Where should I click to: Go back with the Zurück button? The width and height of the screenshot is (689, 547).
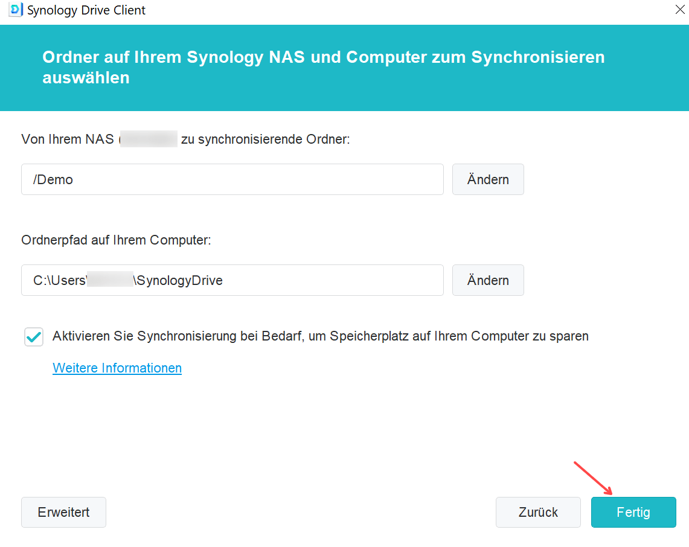tap(538, 512)
